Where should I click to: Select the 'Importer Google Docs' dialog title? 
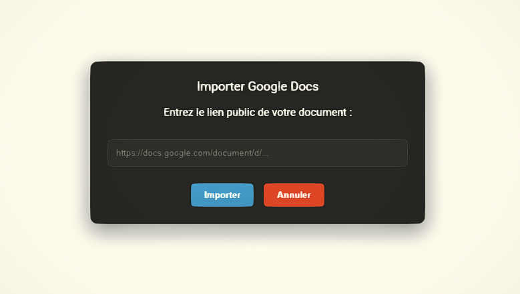click(258, 87)
